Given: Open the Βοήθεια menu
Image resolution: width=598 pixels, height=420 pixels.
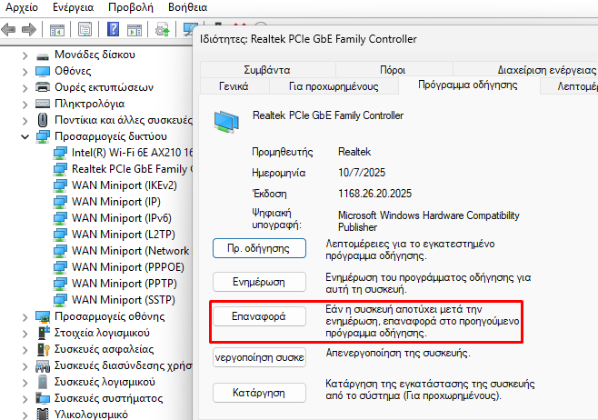Looking at the screenshot, I should pyautogui.click(x=187, y=7).
